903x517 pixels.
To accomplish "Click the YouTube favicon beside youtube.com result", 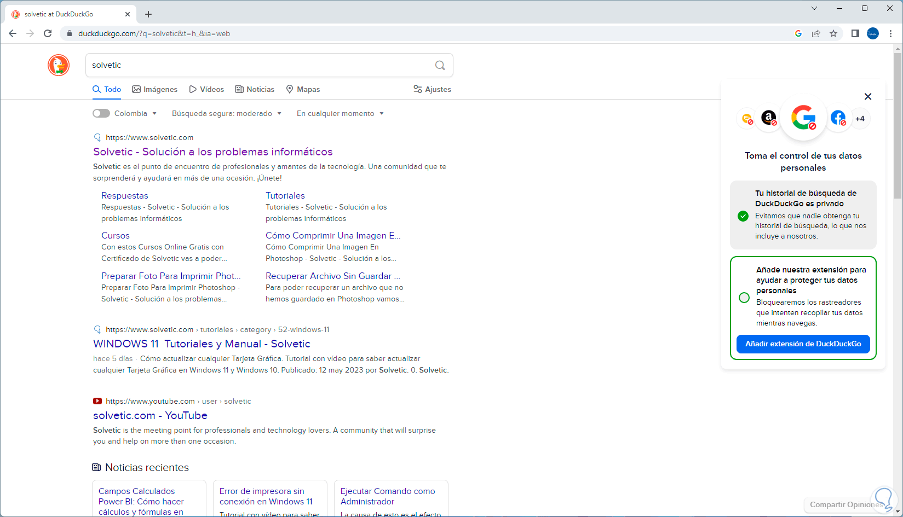I will pos(97,401).
